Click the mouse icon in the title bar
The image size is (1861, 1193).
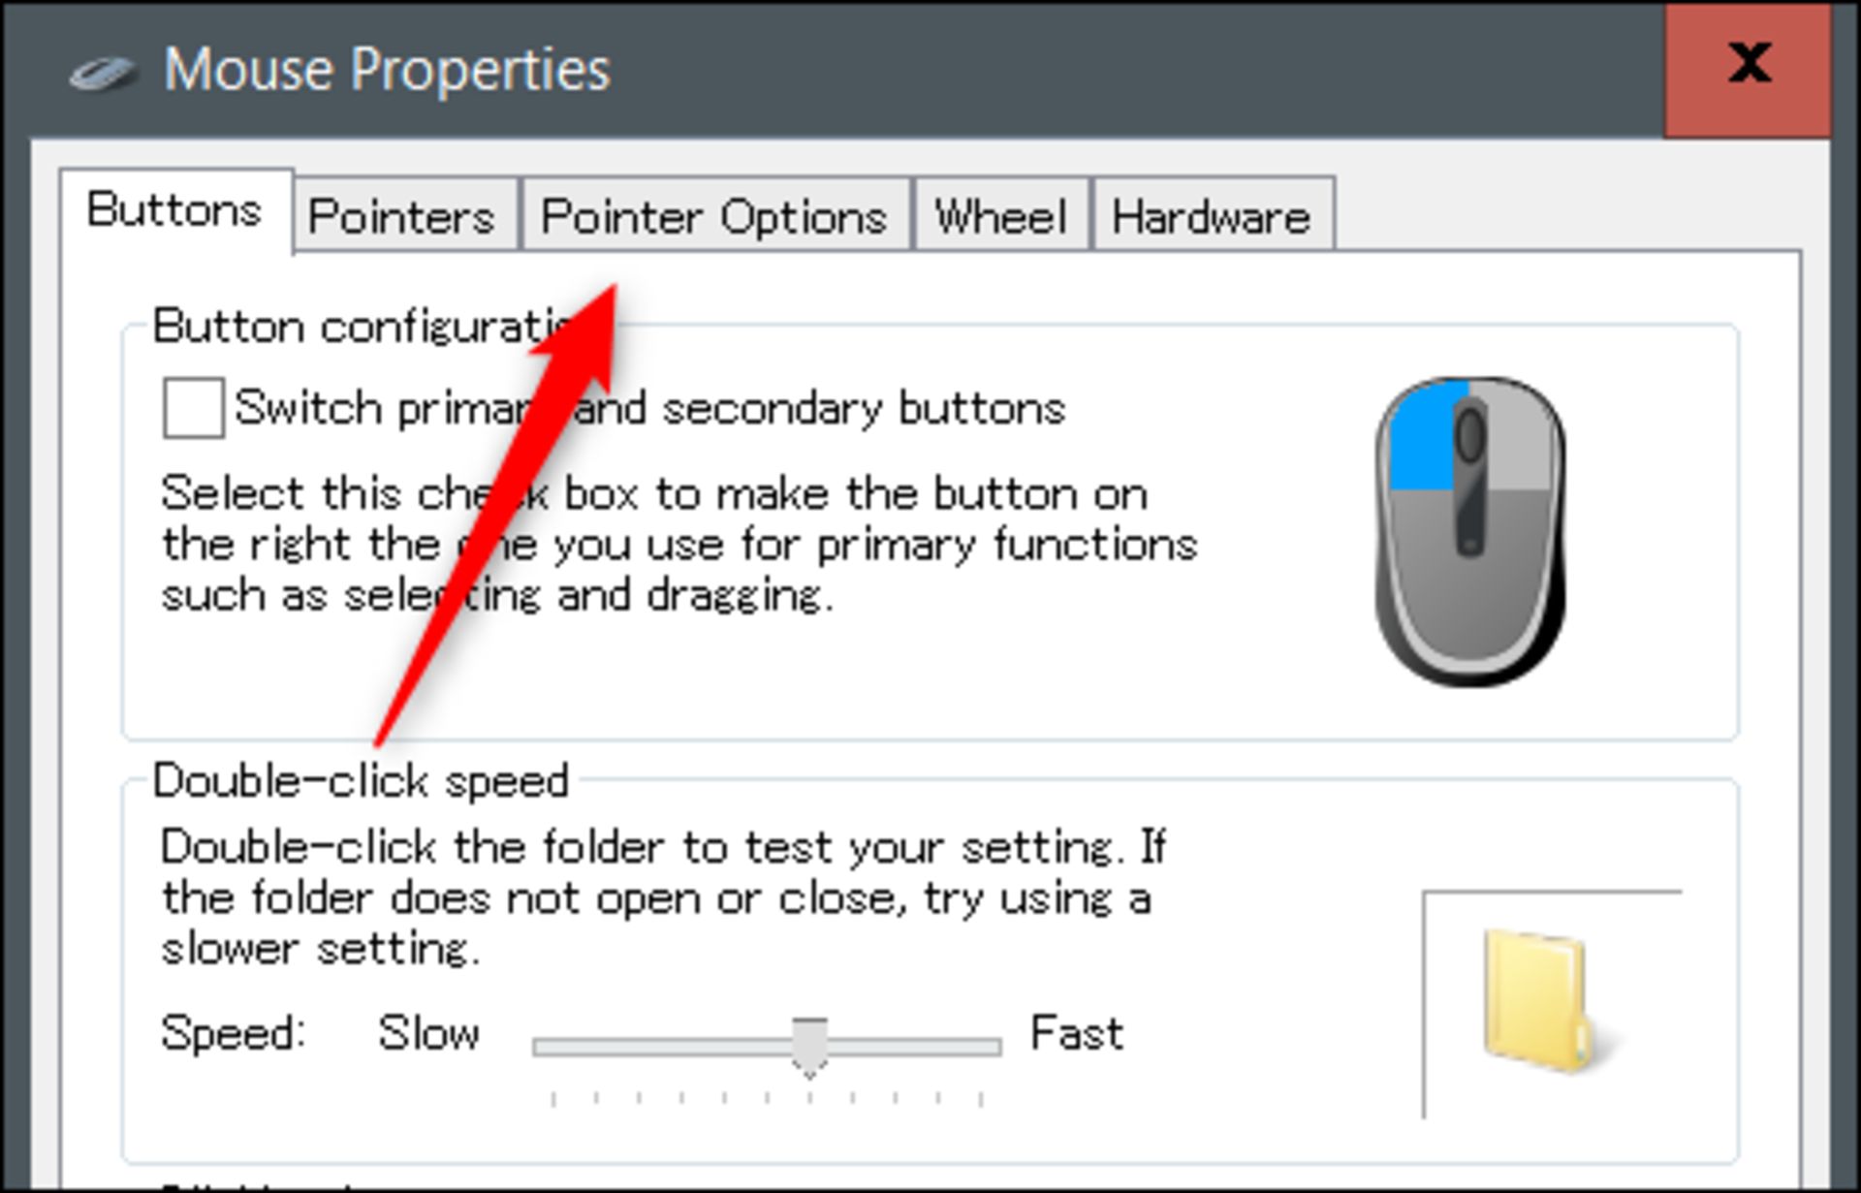pos(103,73)
